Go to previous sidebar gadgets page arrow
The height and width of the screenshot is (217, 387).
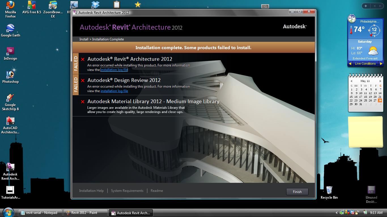pyautogui.click(x=375, y=6)
